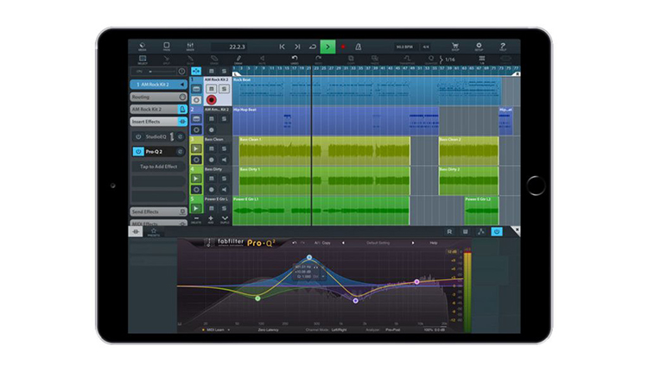Delete the selected track
Screen dimensions: 648x371
click(x=196, y=219)
